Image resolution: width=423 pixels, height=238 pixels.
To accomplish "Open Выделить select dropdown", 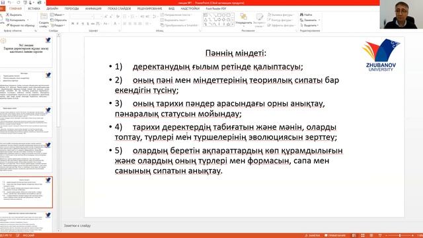I will 309,25.
